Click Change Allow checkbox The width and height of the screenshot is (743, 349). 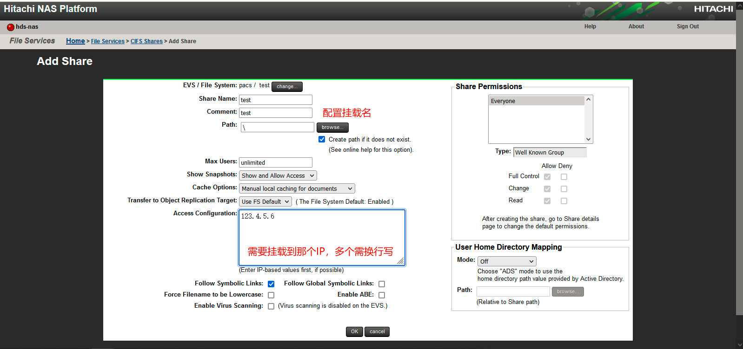click(547, 189)
